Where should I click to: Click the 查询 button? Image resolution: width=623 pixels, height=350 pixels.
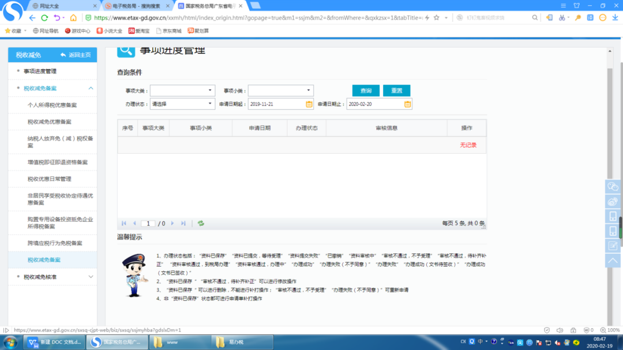366,91
